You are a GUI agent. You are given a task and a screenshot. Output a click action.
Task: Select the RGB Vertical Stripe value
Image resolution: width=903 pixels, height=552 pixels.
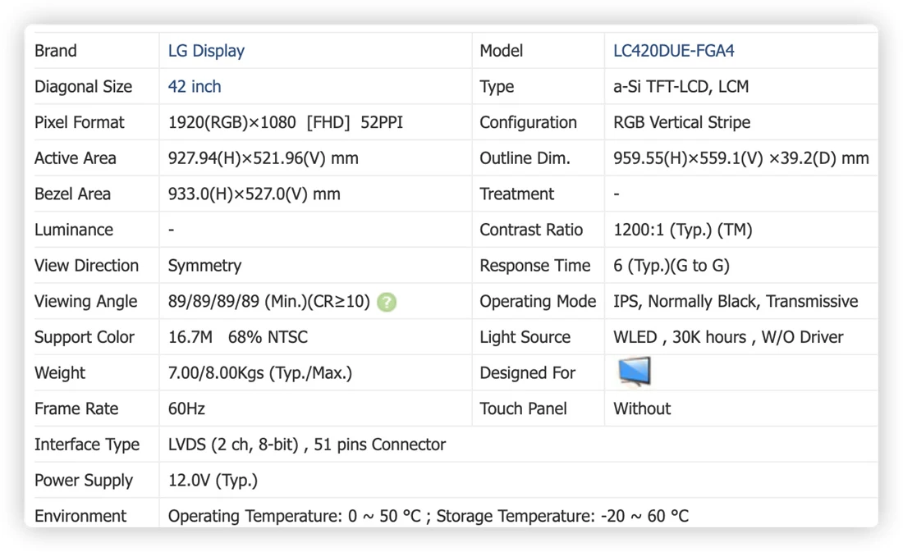point(682,122)
